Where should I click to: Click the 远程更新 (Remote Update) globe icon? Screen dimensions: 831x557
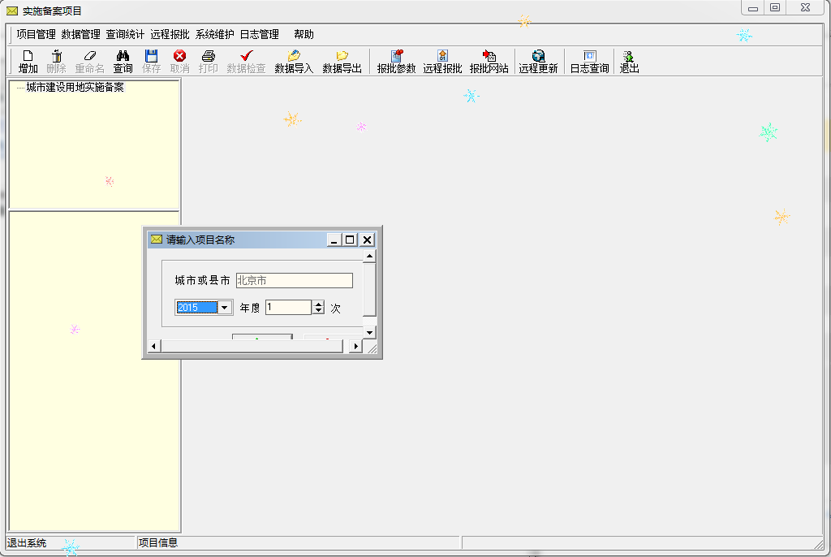point(537,60)
